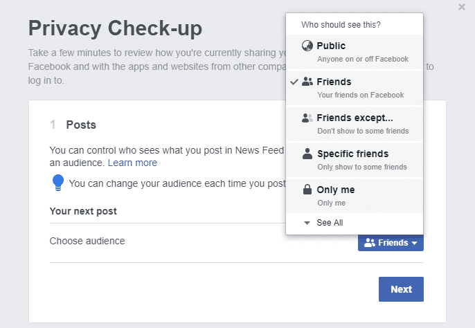This screenshot has width=475, height=328.
Task: Click the two-people Friends icon in menu
Action: pos(307,82)
